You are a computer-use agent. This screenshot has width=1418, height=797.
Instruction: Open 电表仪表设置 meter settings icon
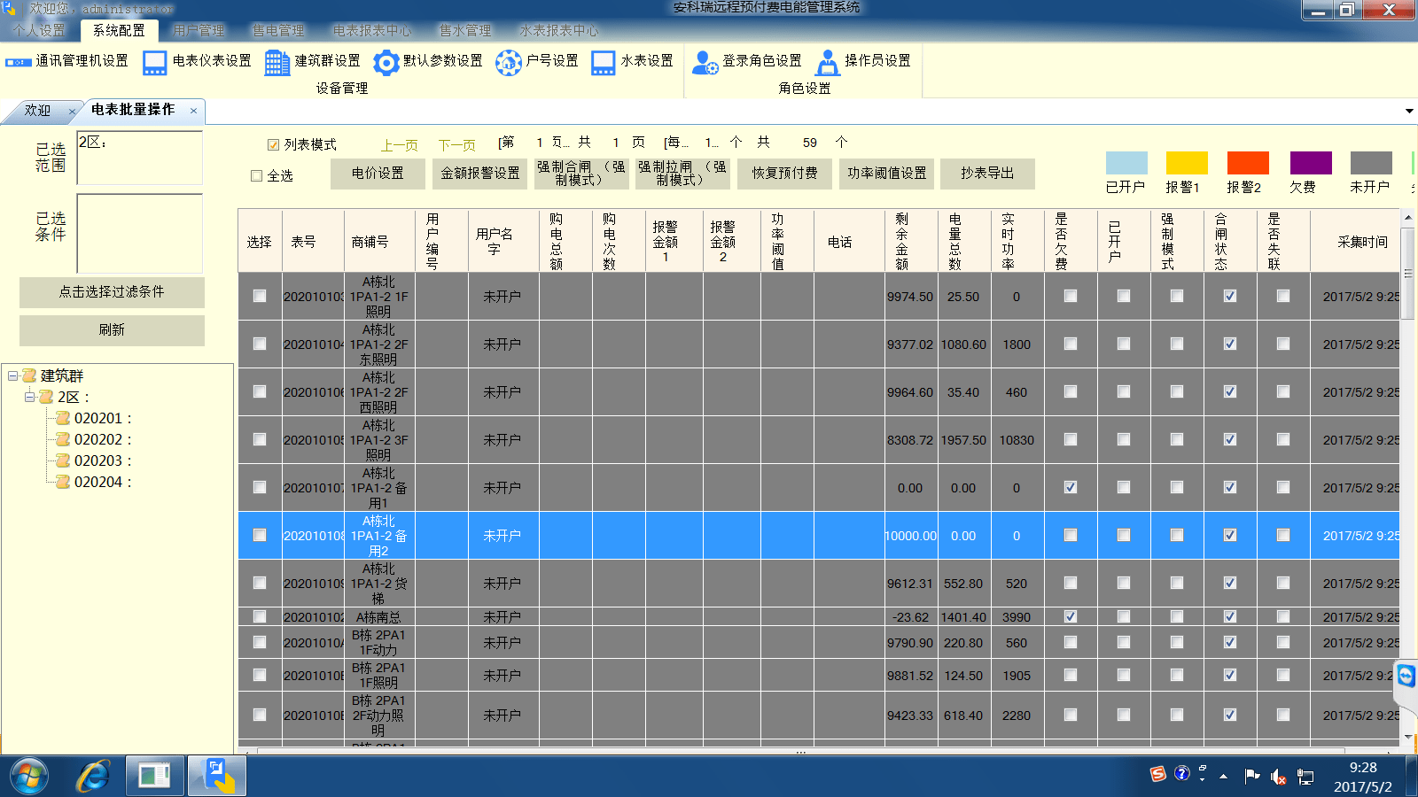click(155, 62)
